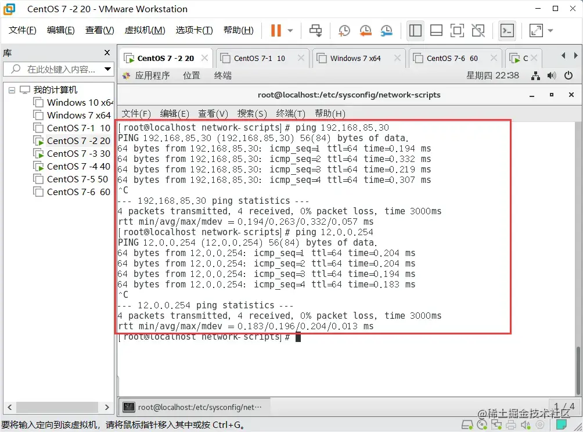Click the Pause virtual machine button
The image size is (583, 432).
click(276, 31)
